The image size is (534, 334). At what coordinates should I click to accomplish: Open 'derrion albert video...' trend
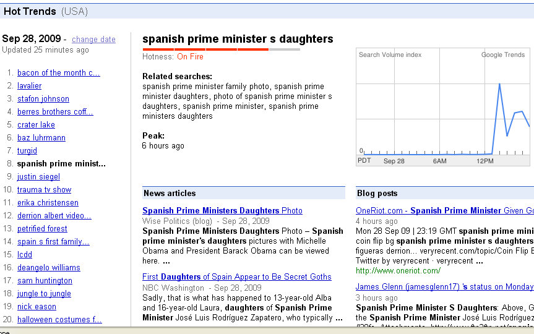54,215
